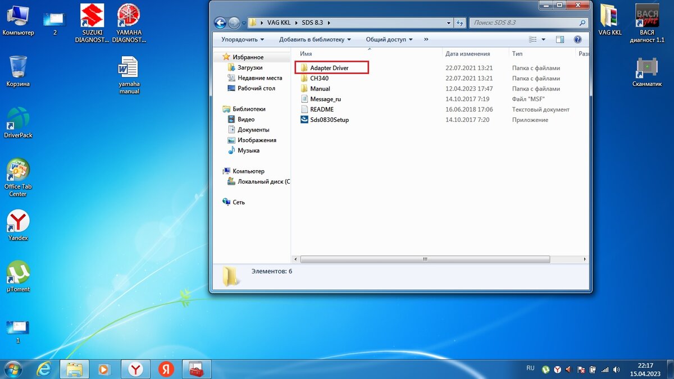The image size is (674, 379).
Task: Show the preview pane in Explorer toolbar
Action: coord(559,39)
